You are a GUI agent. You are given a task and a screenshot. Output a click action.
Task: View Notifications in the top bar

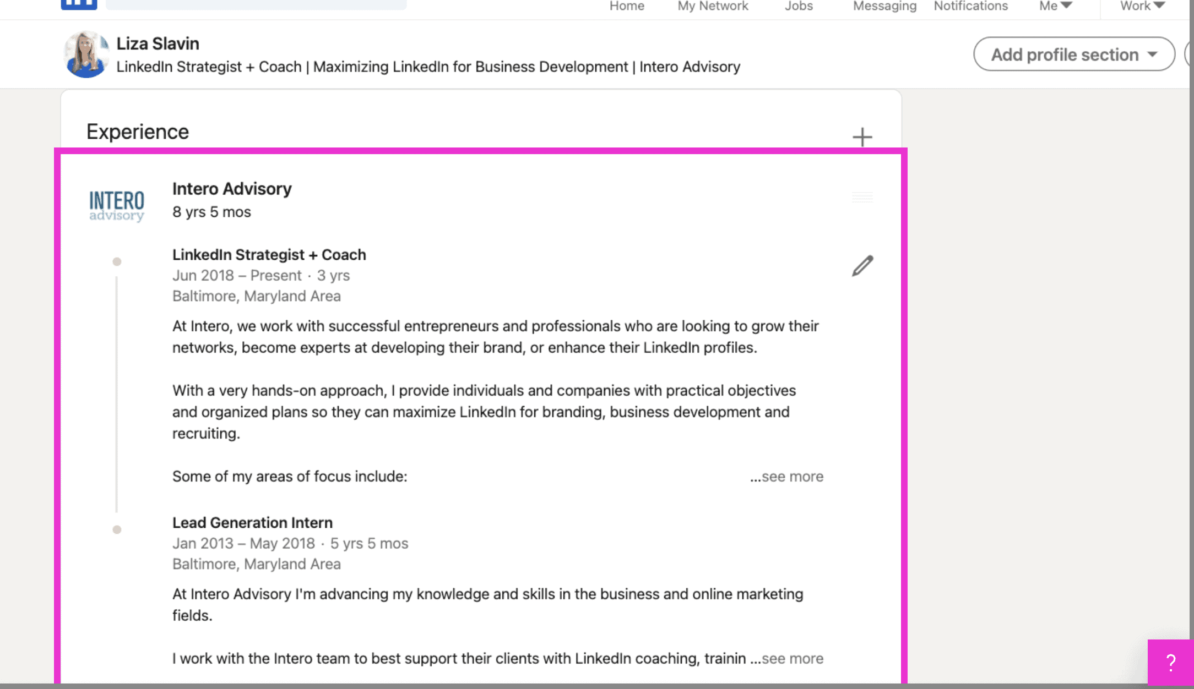(x=970, y=6)
